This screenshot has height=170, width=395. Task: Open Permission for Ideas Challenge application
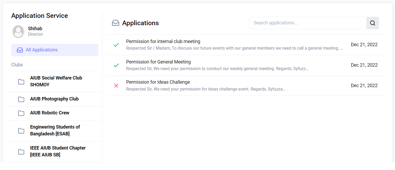pos(245,86)
